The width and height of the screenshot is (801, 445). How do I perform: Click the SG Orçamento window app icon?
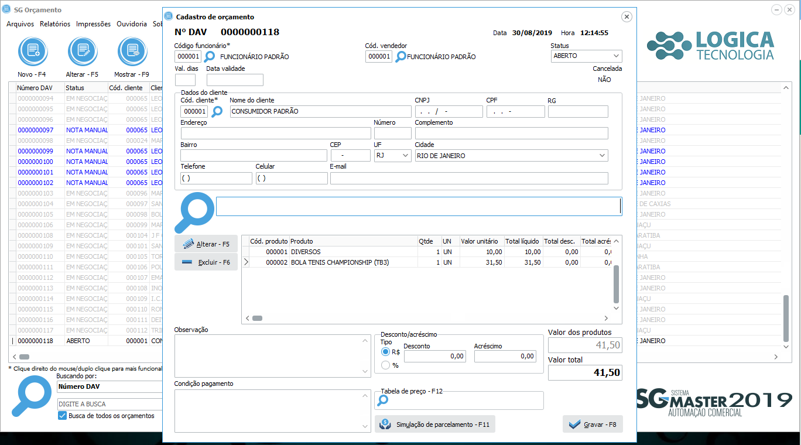(x=7, y=9)
